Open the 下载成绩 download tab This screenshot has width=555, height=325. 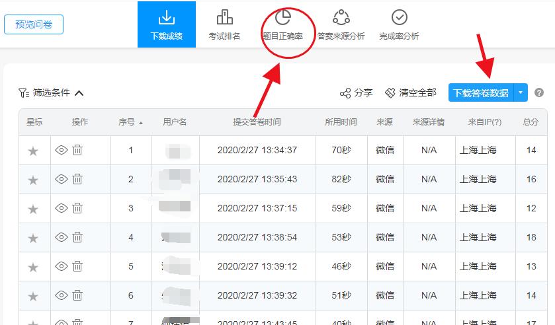coord(166,24)
